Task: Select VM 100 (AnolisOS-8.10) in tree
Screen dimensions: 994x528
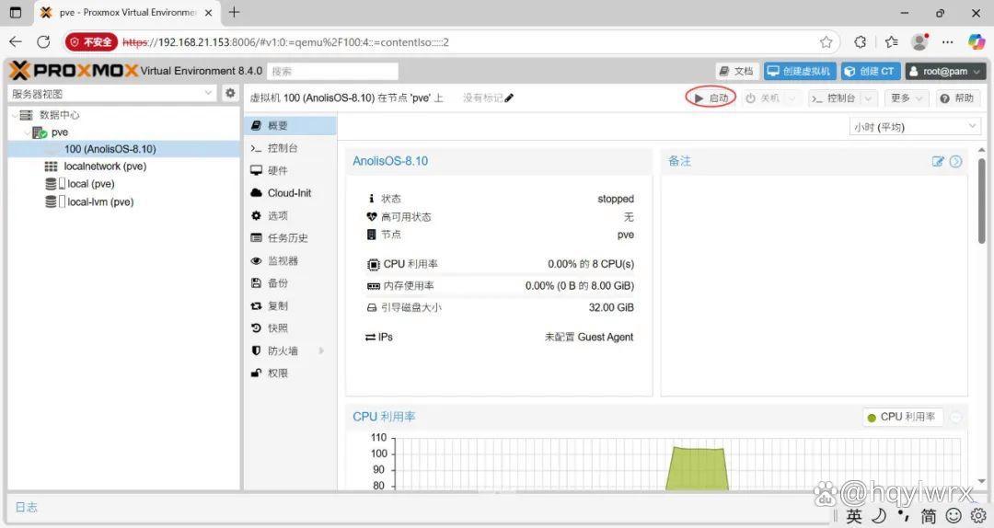Action: 124,149
